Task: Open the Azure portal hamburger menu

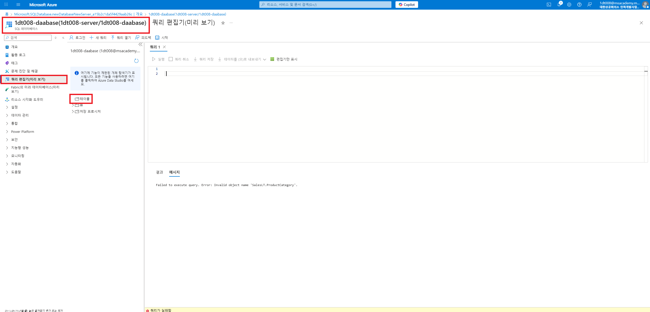Action: point(18,5)
